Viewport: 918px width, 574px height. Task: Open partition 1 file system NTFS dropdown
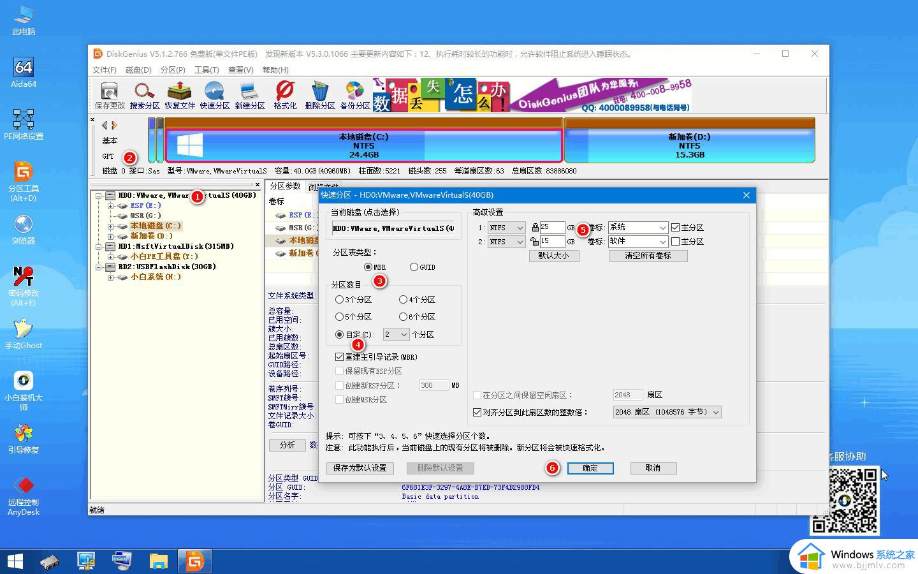(x=506, y=228)
